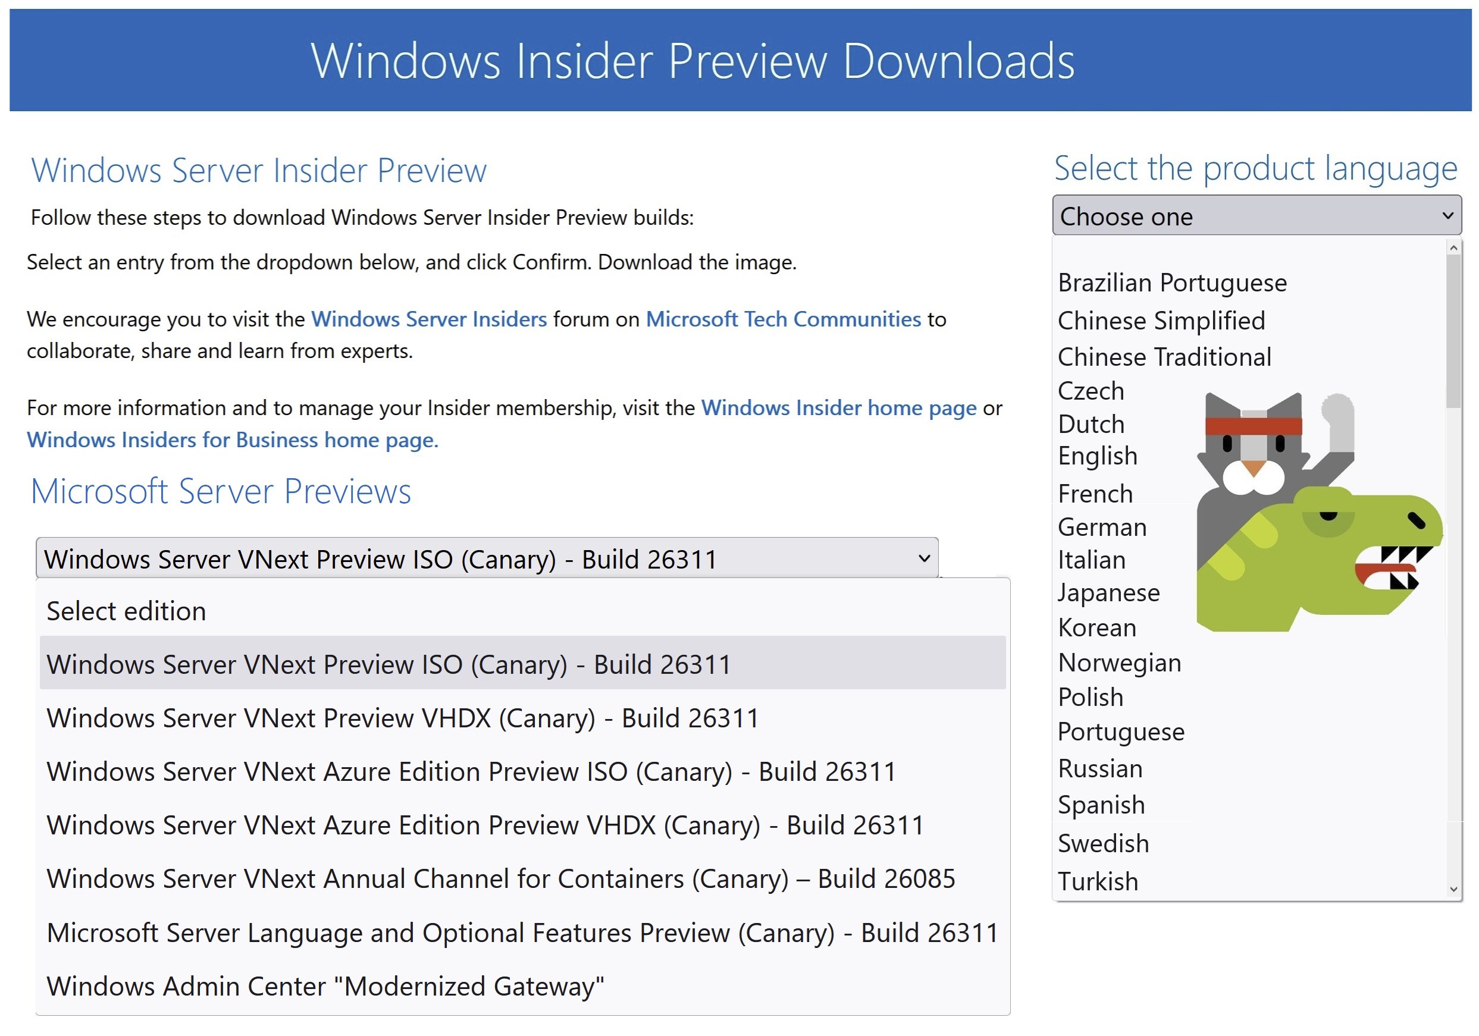Open Windows Insider home page link
The image size is (1479, 1036).
[x=839, y=408]
